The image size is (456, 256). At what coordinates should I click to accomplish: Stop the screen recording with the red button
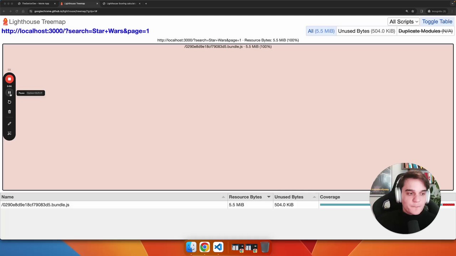(9, 79)
